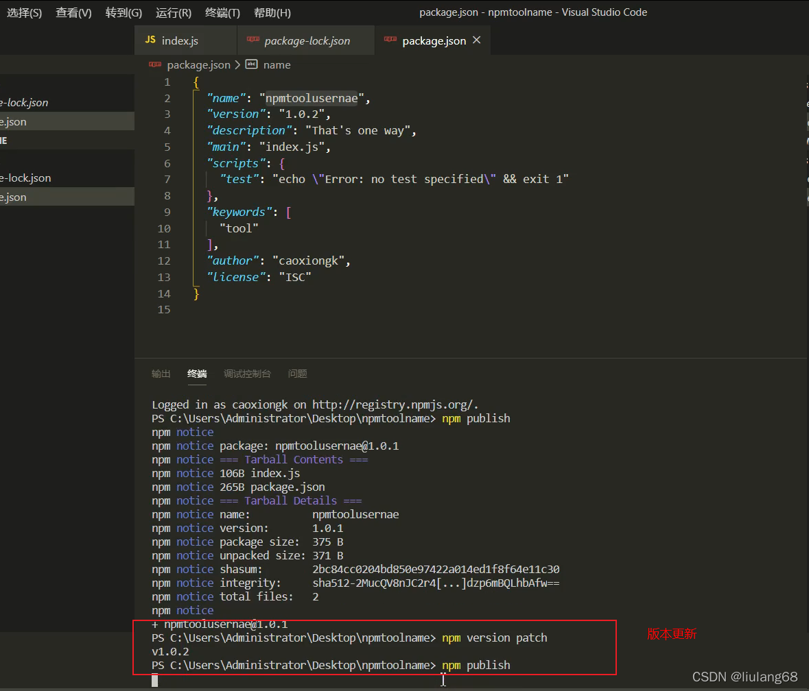Open the 帮助(H) menu

pos(272,13)
